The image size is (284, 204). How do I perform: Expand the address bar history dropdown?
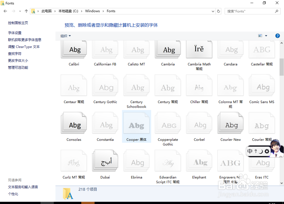pos(213,11)
